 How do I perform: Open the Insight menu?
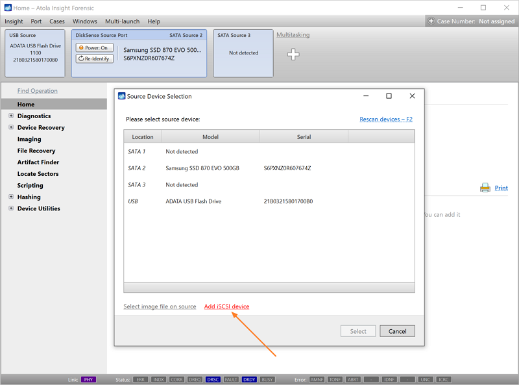[x=14, y=21]
